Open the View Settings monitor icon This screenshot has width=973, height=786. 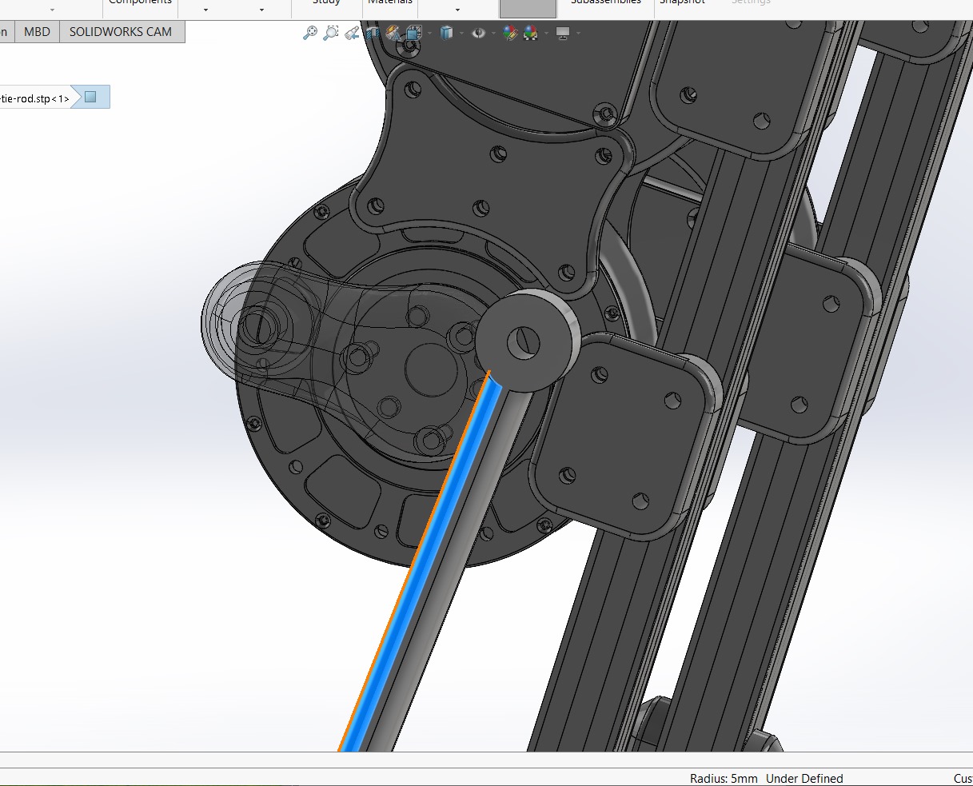coord(563,34)
